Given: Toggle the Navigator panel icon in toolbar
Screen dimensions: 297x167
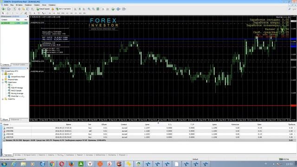Looking at the screenshot, I should click(23, 9).
